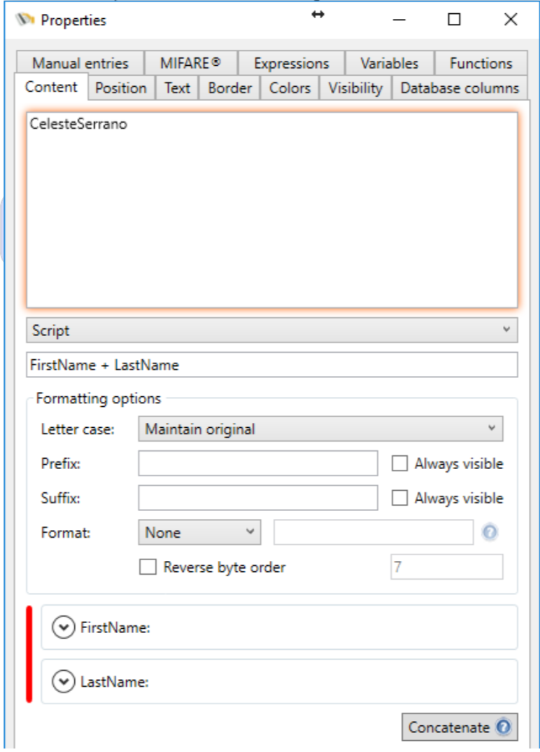The height and width of the screenshot is (752, 540).
Task: Open the Colors tab
Action: (x=290, y=88)
